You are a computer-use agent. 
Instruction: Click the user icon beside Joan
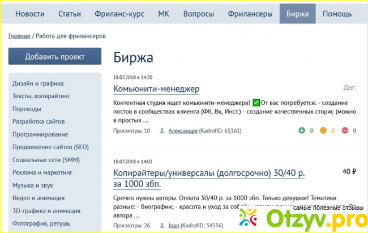coord(162,226)
